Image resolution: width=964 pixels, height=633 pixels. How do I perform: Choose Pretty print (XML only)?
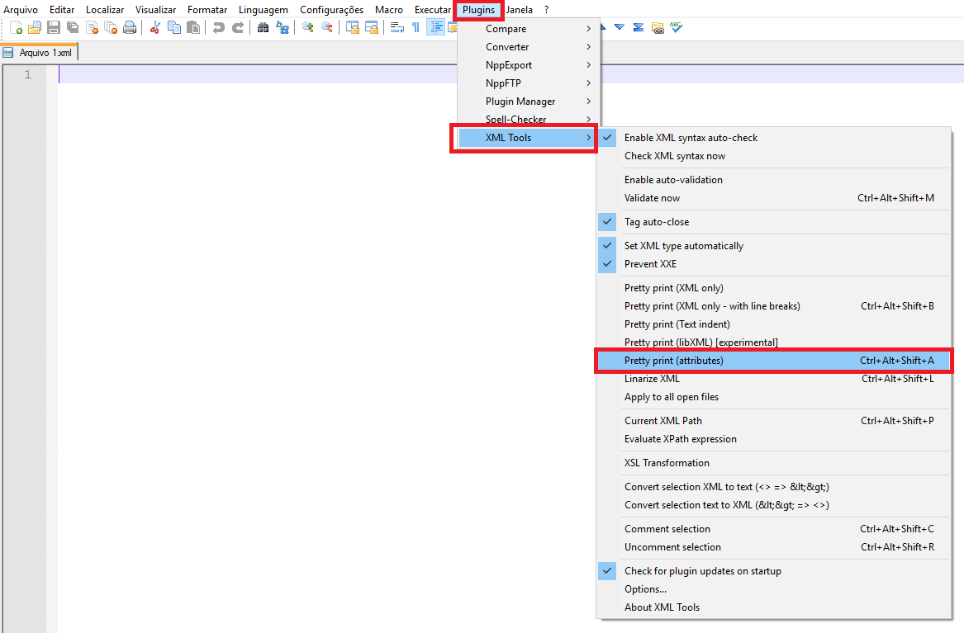pos(774,288)
